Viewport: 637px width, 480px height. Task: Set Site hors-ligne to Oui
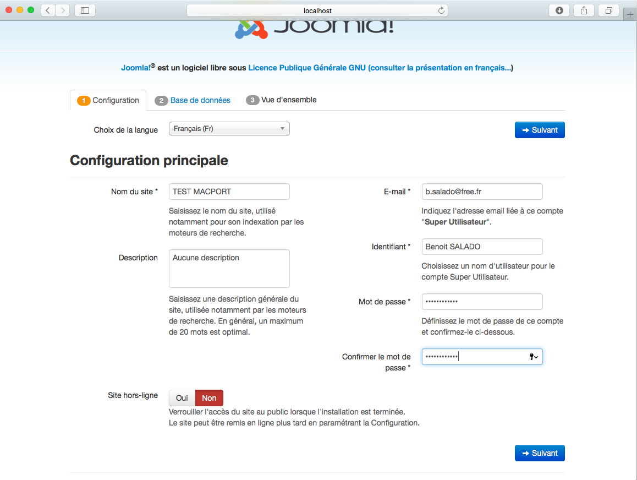click(182, 398)
